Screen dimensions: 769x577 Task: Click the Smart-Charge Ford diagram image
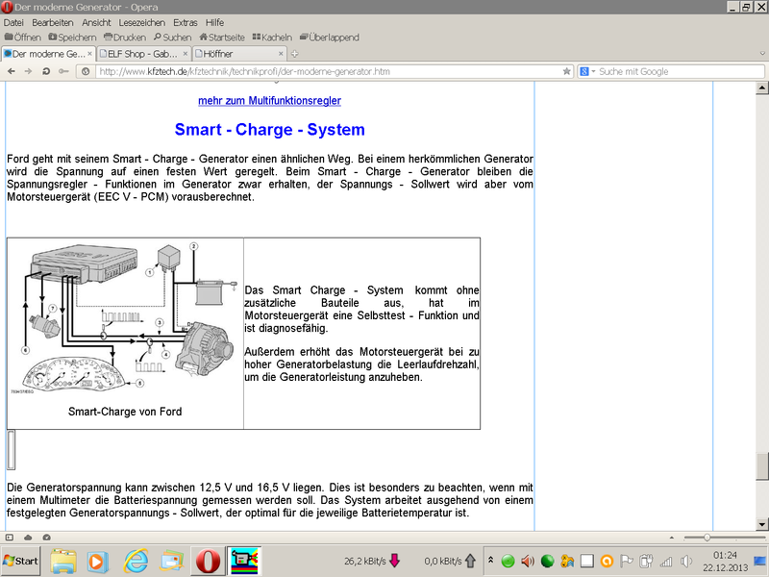[125, 317]
